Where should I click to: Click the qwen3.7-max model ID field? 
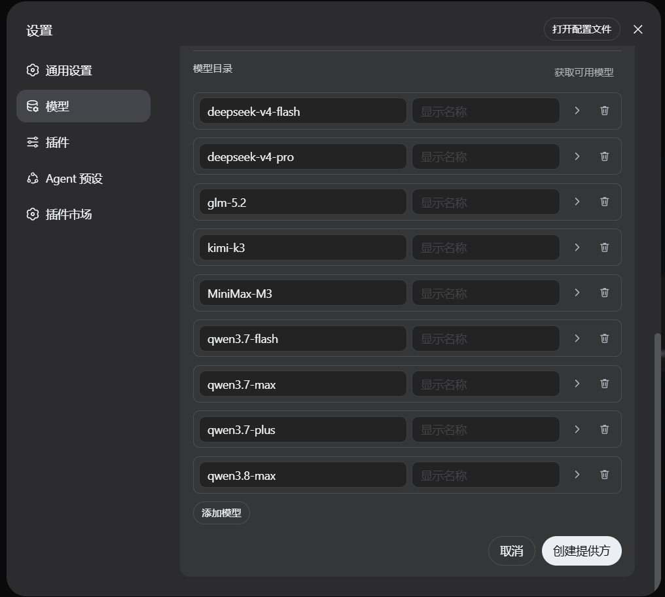pyautogui.click(x=303, y=384)
